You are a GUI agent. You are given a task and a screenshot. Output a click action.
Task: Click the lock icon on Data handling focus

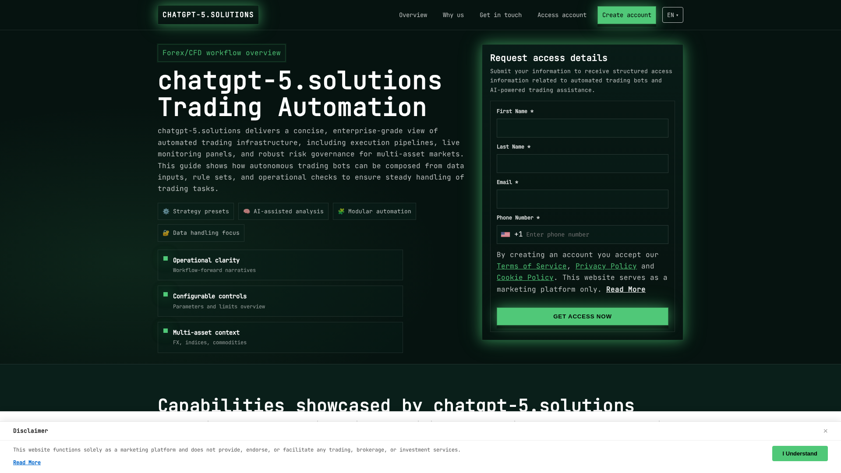(166, 233)
